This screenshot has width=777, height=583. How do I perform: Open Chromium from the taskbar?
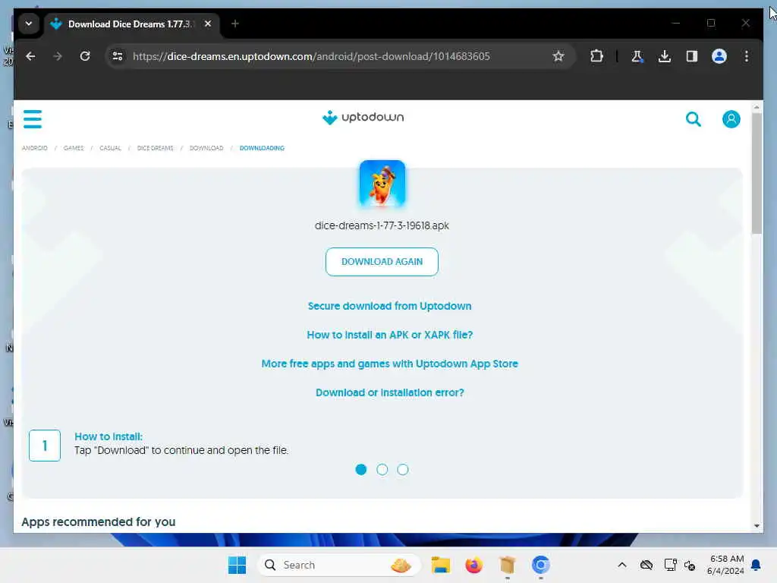540,565
